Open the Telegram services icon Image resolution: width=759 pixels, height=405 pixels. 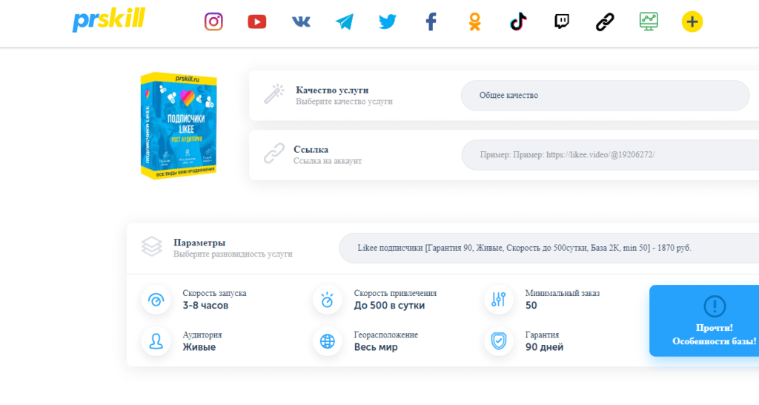coord(344,22)
